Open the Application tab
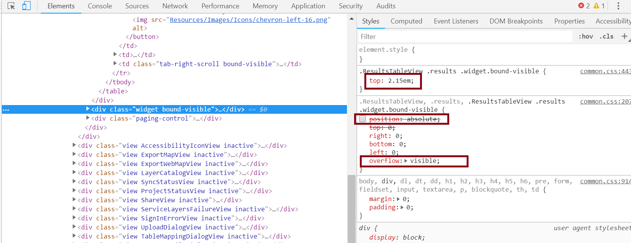 coord(308,6)
